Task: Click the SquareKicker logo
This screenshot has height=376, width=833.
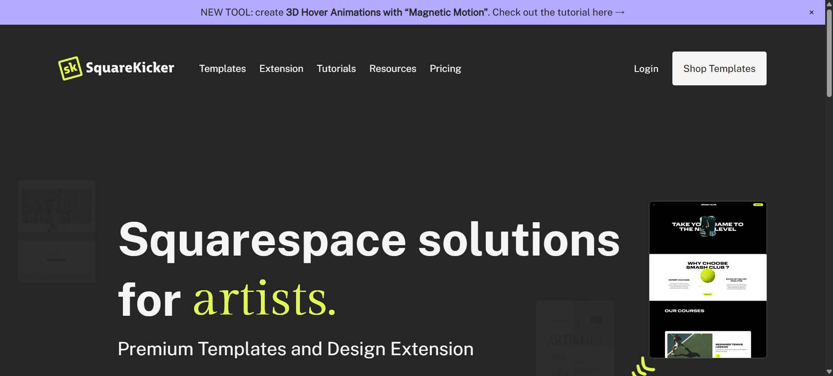Action: tap(116, 68)
